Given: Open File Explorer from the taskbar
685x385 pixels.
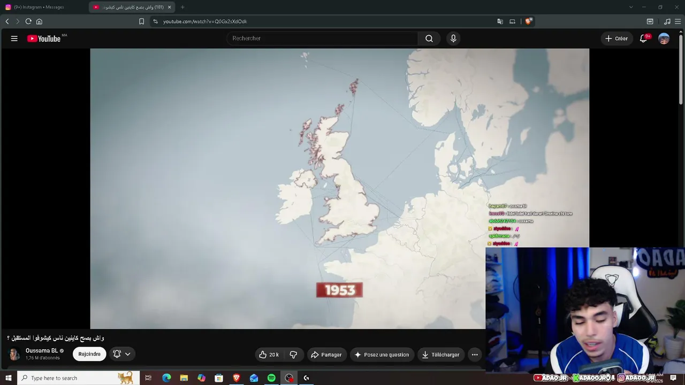Looking at the screenshot, I should pyautogui.click(x=184, y=378).
